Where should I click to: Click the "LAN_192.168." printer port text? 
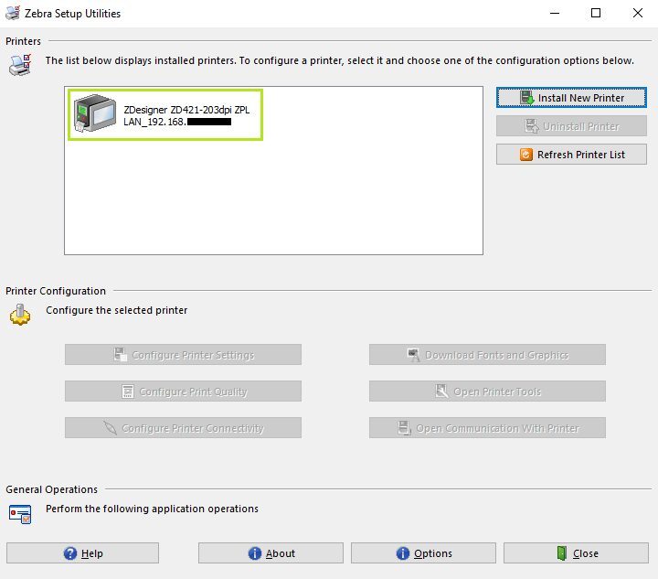(154, 122)
